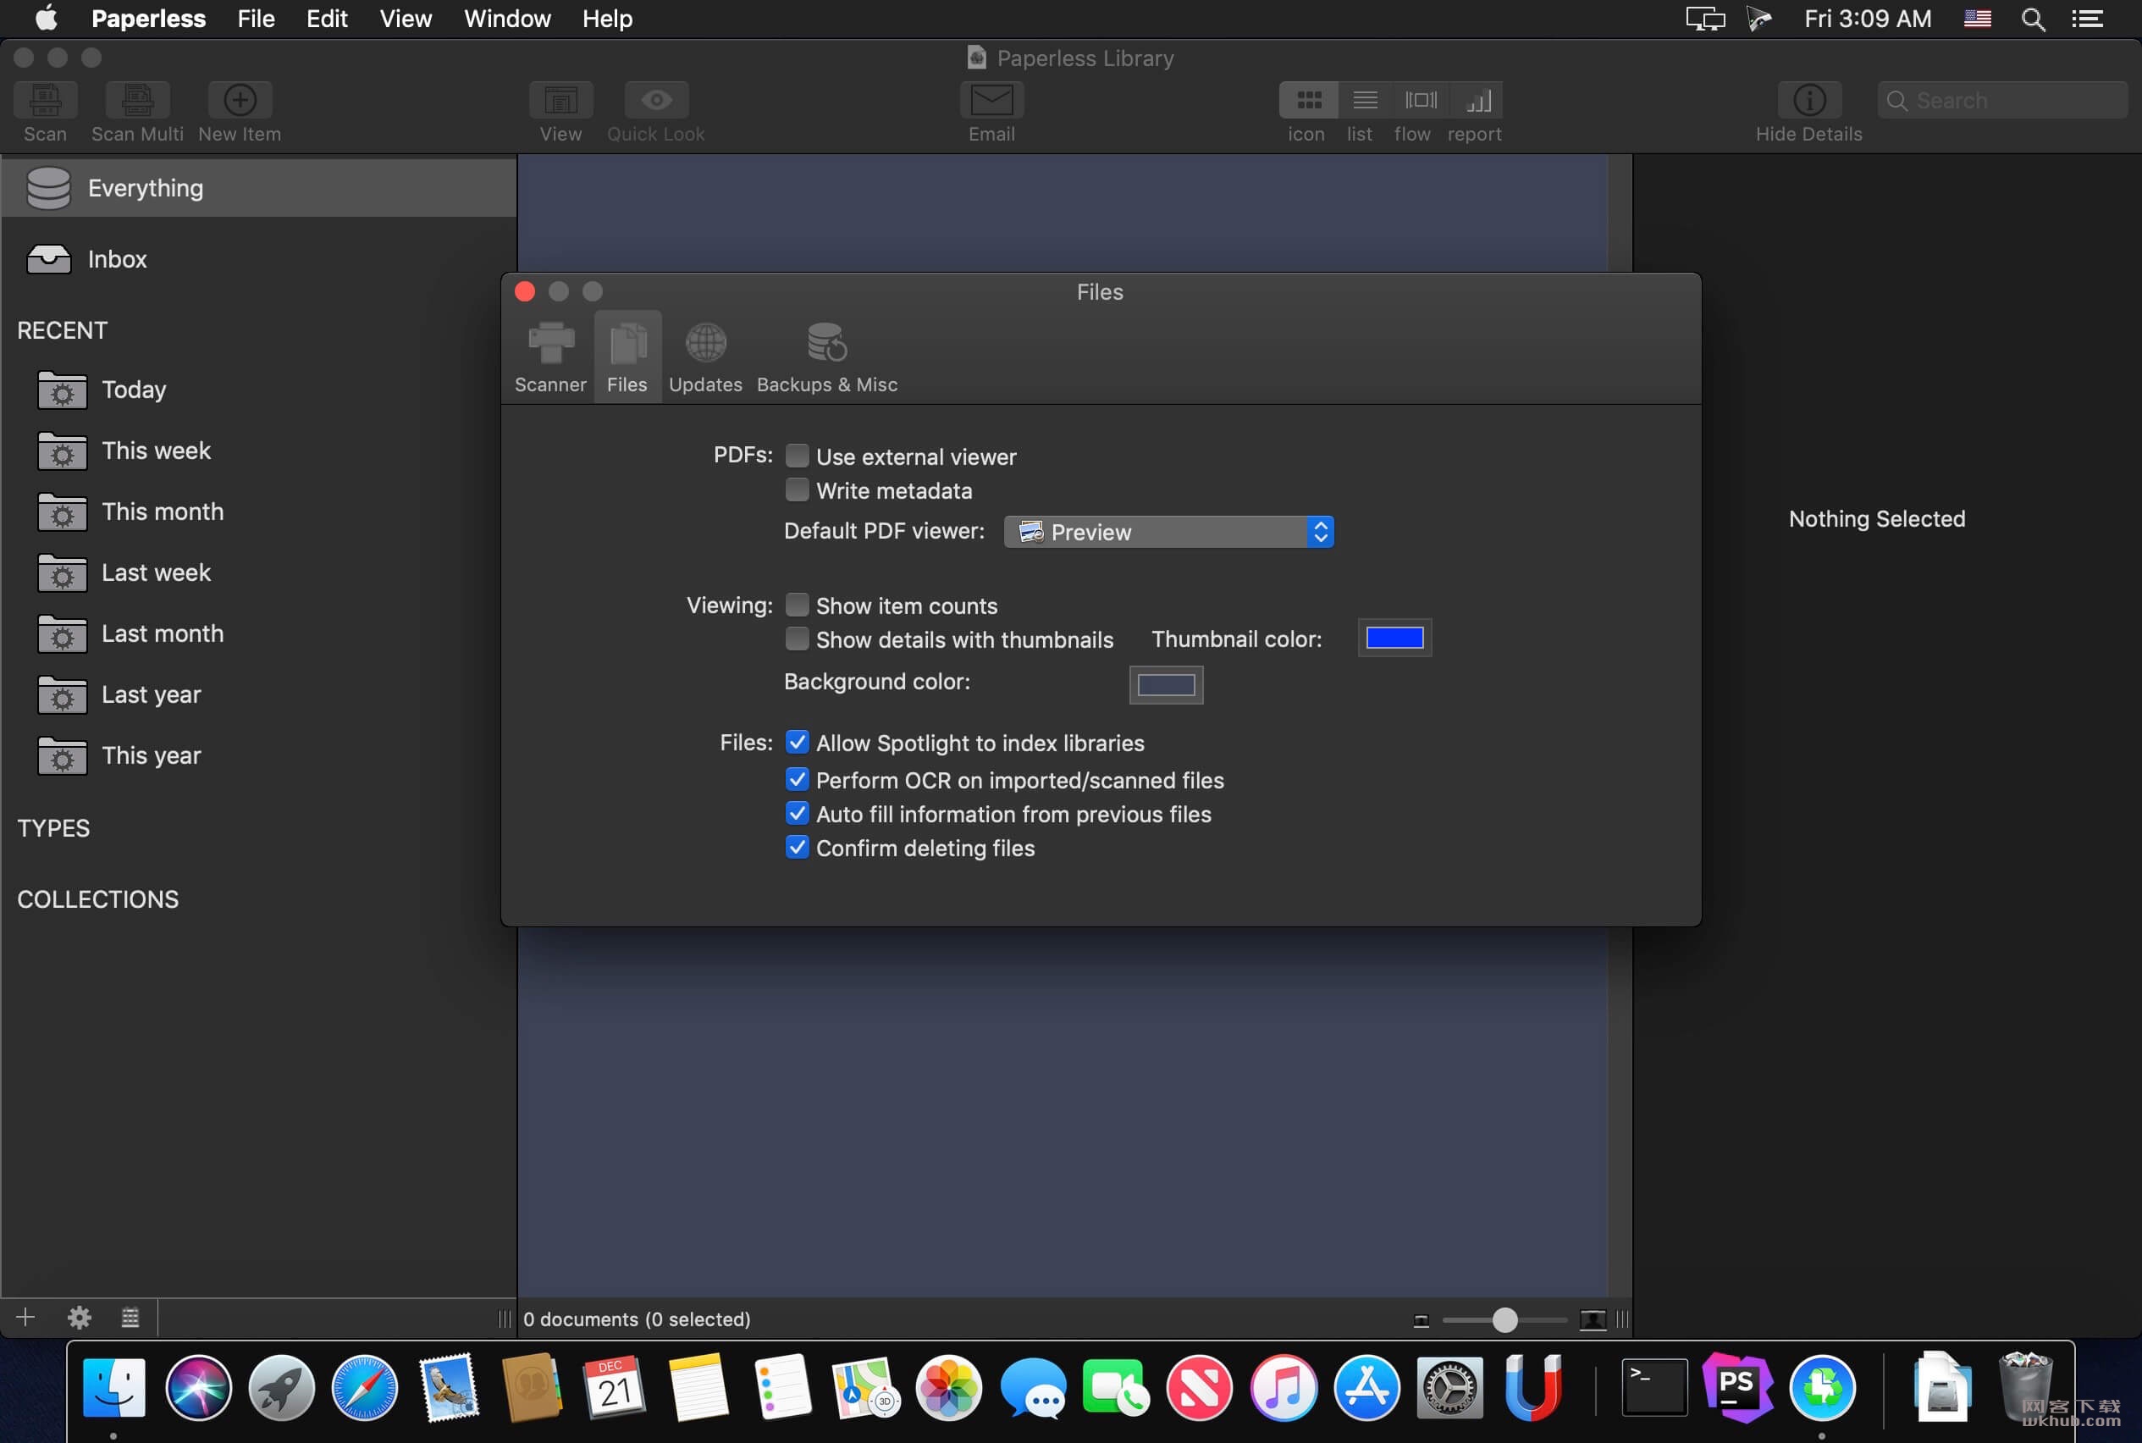
Task: Enable Show item counts checkbox
Action: (x=797, y=605)
